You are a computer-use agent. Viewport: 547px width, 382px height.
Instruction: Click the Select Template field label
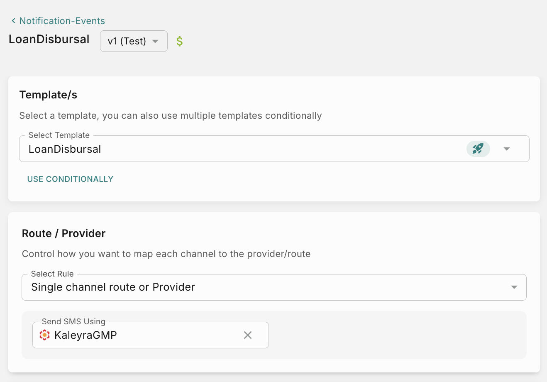point(59,135)
